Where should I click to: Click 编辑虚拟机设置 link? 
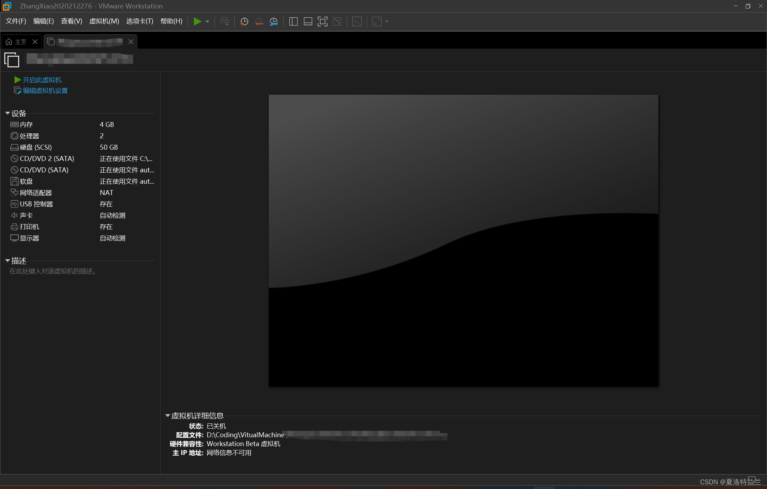[x=45, y=91]
